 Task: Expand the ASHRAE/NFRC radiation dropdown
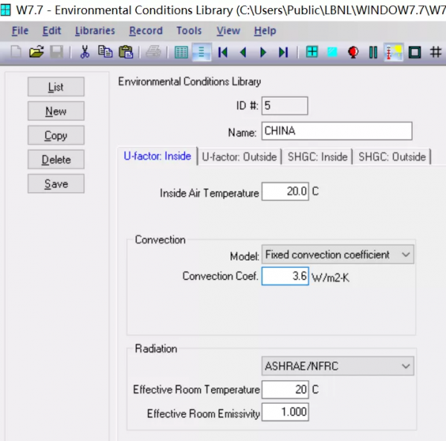(337, 366)
